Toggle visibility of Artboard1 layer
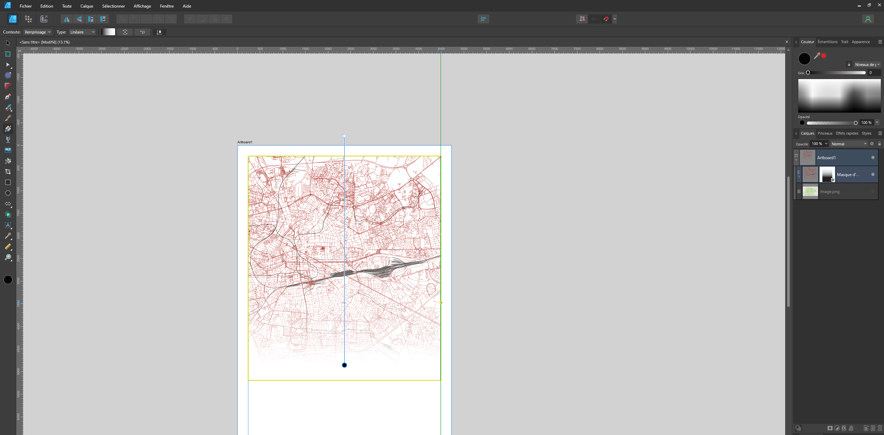 click(x=873, y=157)
